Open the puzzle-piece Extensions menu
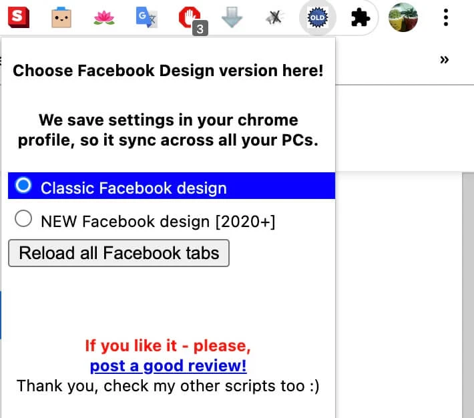Image resolution: width=474 pixels, height=418 pixels. pos(361,18)
